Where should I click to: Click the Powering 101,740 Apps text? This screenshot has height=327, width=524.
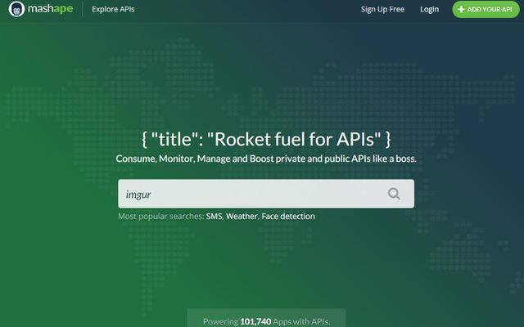pyautogui.click(x=266, y=321)
